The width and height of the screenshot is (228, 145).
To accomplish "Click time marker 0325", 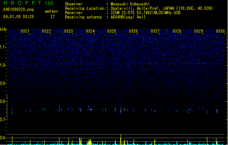I will 112,31.
